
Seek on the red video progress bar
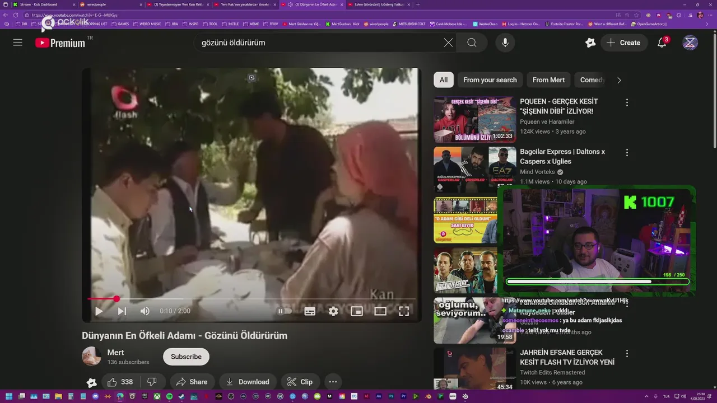(251, 299)
